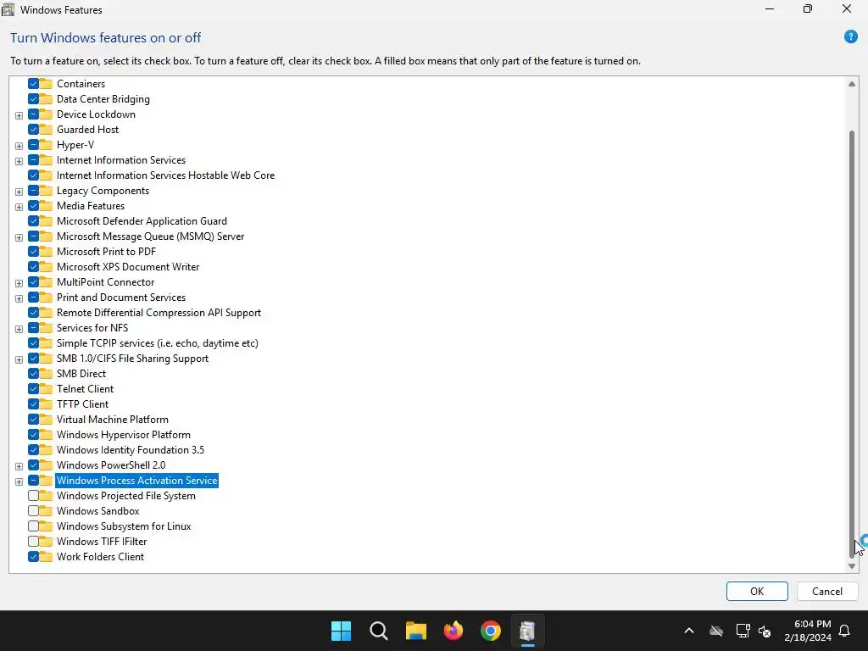Screen dimensions: 868x651
Task: Cancel the Windows Features dialog
Action: pyautogui.click(x=827, y=591)
